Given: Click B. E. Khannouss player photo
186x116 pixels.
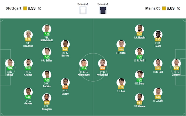Looking at the screenshot, I should pos(84,63).
